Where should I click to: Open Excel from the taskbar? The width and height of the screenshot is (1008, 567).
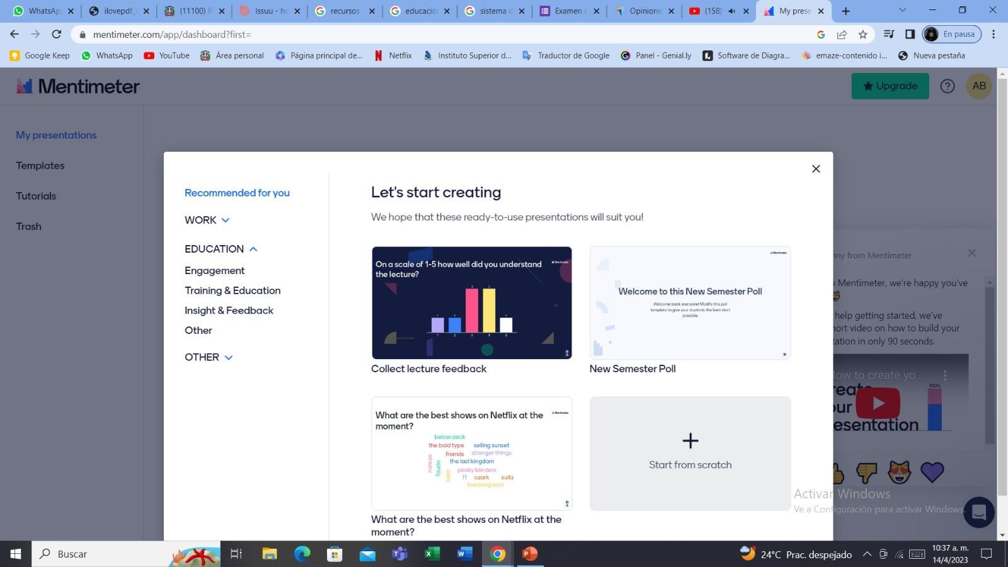click(x=432, y=554)
